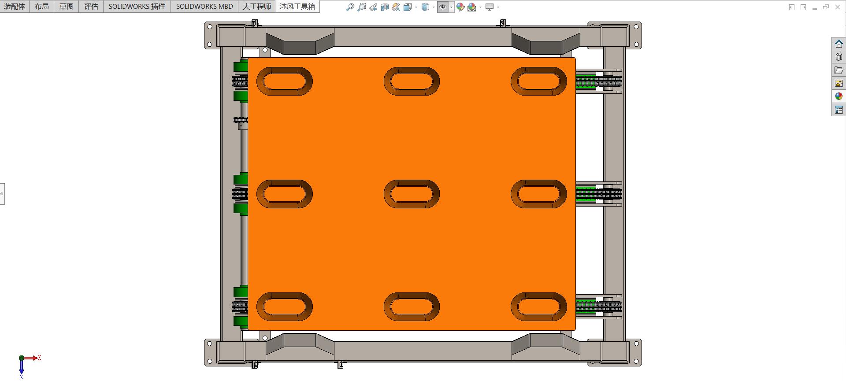This screenshot has height=388, width=846.
Task: Click the Apply Scene icon
Action: click(x=472, y=7)
